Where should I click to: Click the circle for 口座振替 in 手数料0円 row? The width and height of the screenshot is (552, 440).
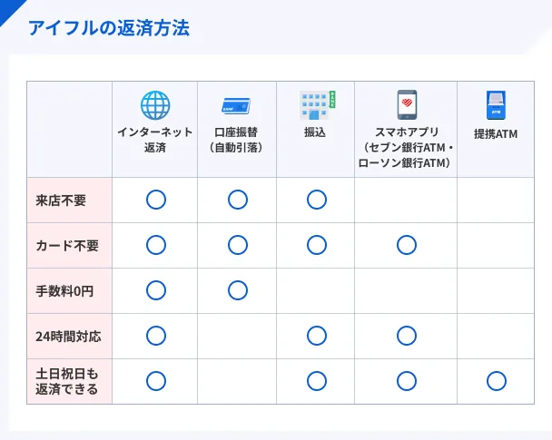[x=237, y=290]
